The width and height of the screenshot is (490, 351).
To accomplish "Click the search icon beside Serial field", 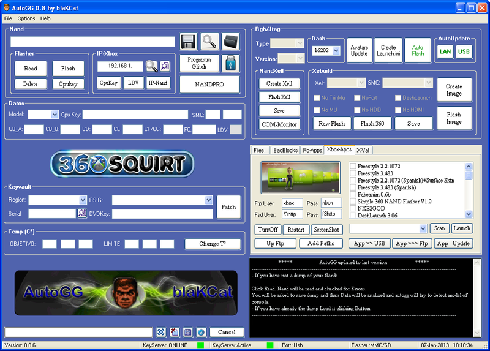I will coord(82,214).
